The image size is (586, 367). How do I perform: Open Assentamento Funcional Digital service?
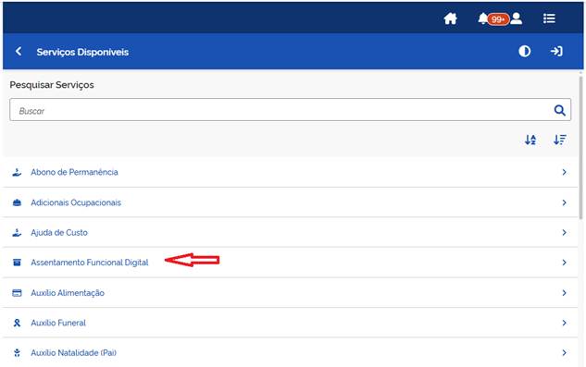290,263
